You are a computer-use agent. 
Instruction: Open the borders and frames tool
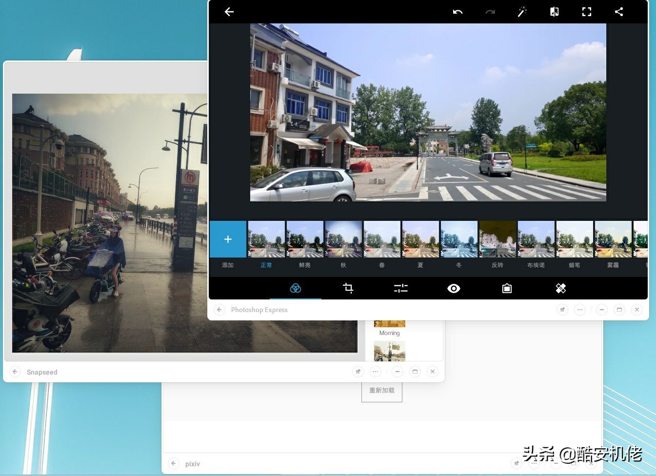[x=507, y=288]
